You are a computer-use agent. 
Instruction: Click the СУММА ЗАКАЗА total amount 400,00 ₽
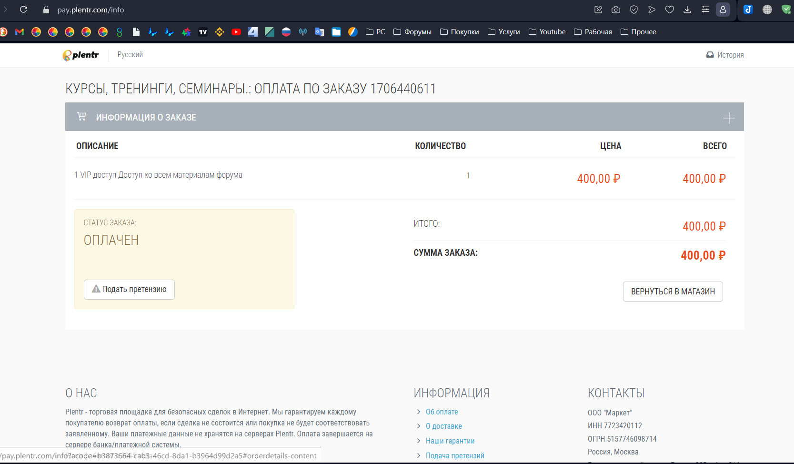click(x=703, y=255)
